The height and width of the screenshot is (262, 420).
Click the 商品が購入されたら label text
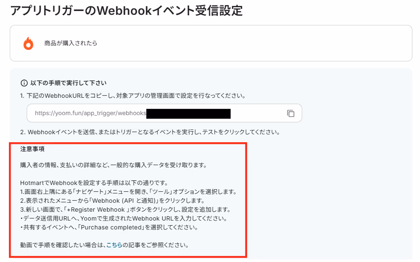[71, 43]
